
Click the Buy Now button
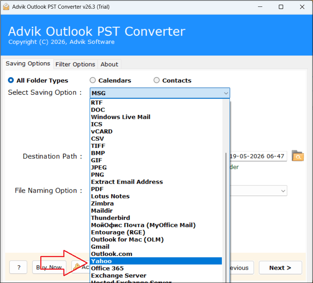pyautogui.click(x=49, y=267)
